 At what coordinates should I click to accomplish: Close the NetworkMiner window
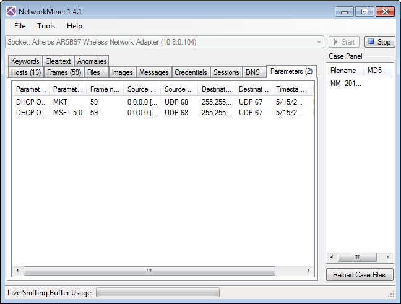385,12
